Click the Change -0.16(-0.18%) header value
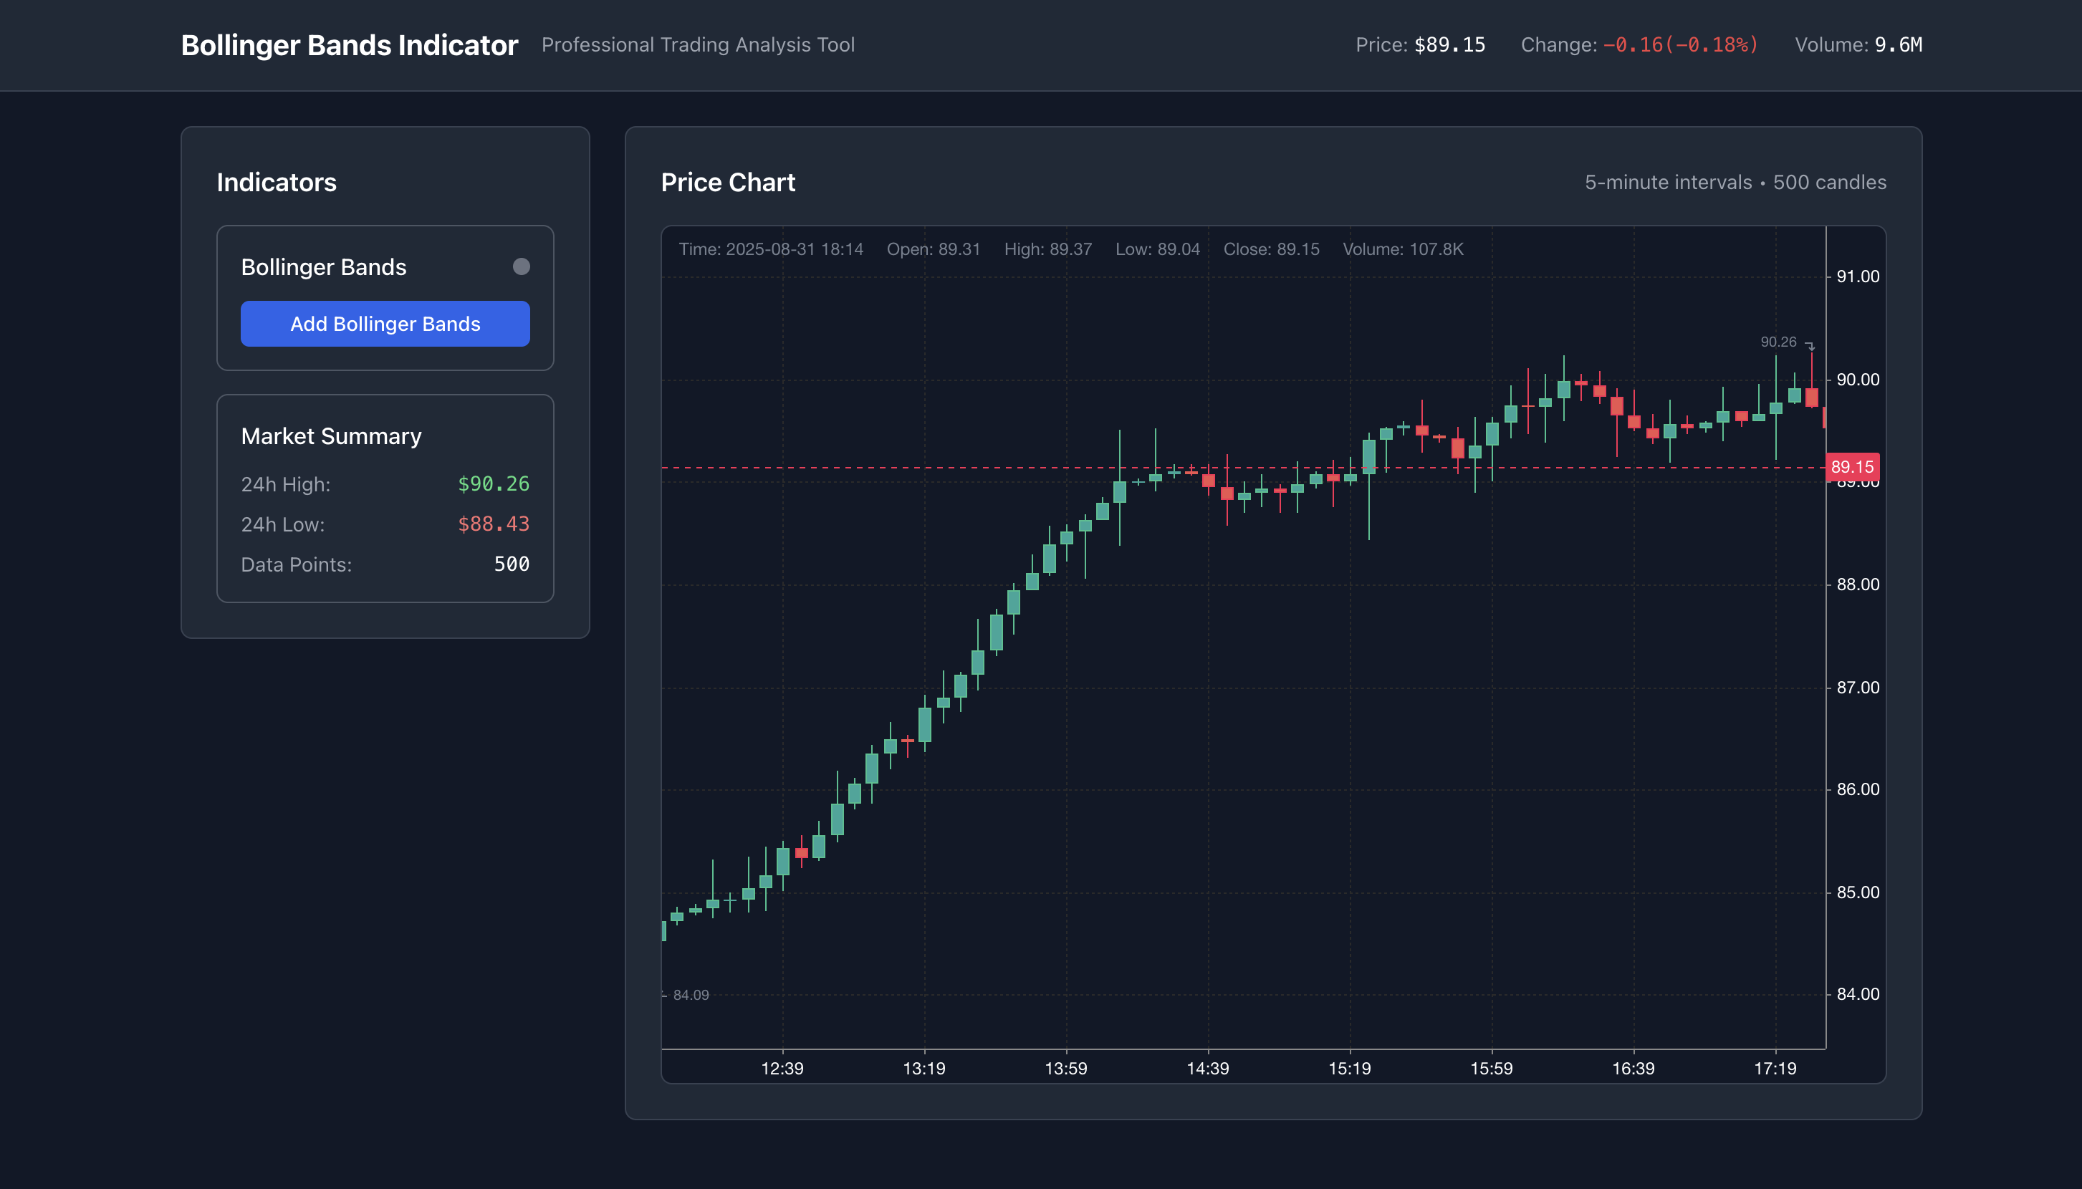2082x1189 pixels. [x=1679, y=45]
